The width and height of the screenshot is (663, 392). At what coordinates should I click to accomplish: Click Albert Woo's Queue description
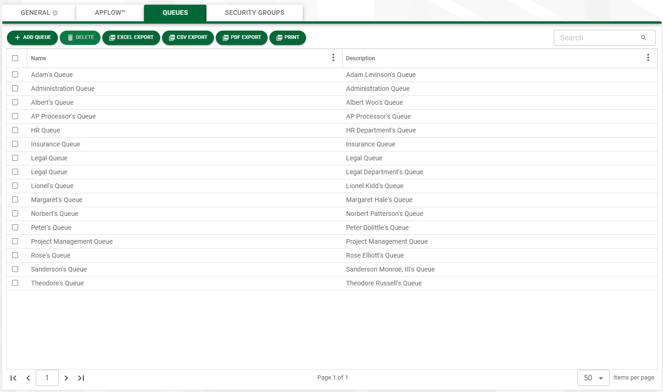coord(375,102)
